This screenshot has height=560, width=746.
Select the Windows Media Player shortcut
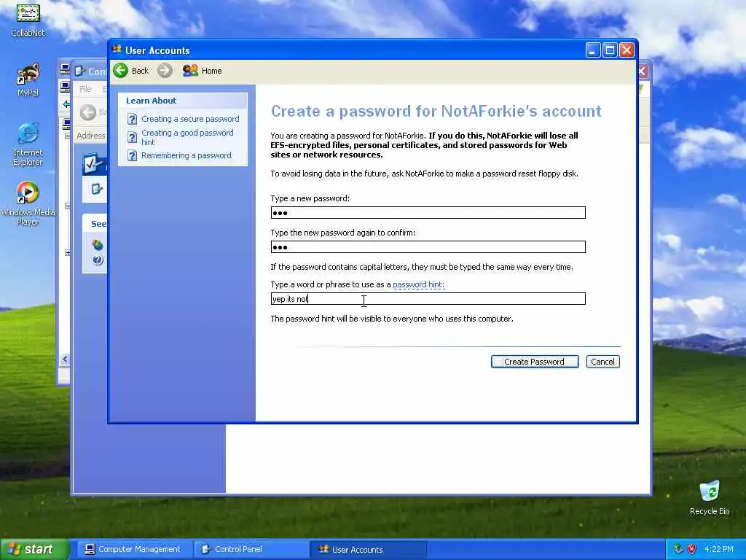[x=28, y=203]
